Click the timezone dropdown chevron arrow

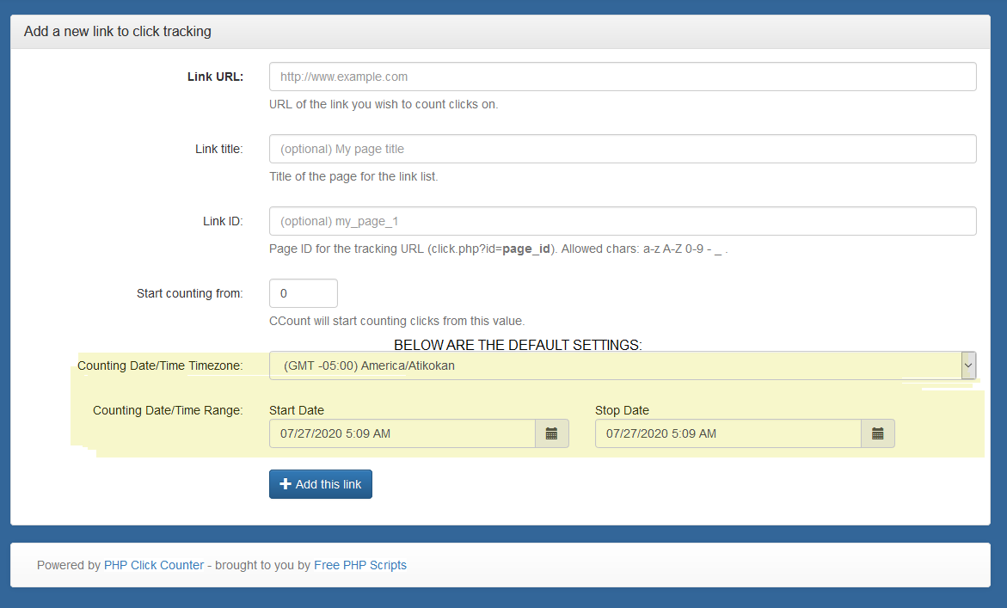tap(969, 365)
